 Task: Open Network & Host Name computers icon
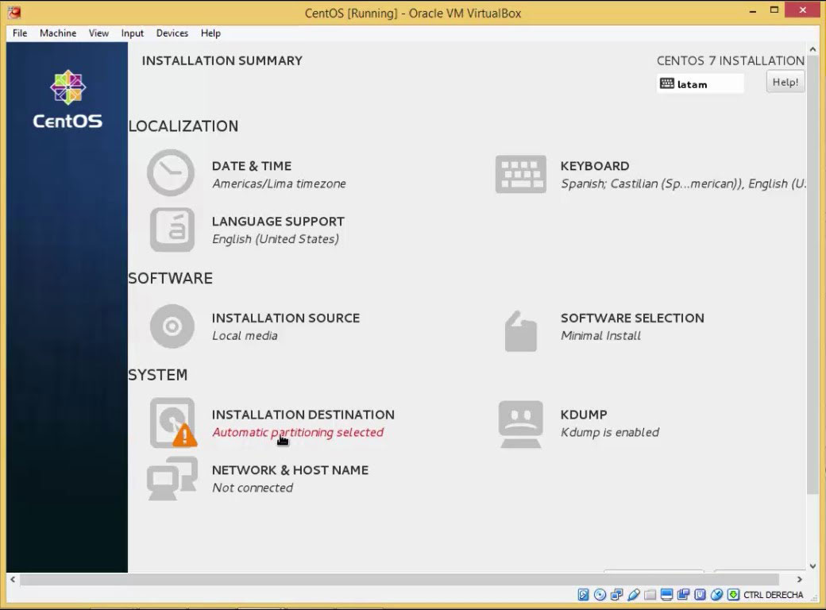tap(172, 478)
